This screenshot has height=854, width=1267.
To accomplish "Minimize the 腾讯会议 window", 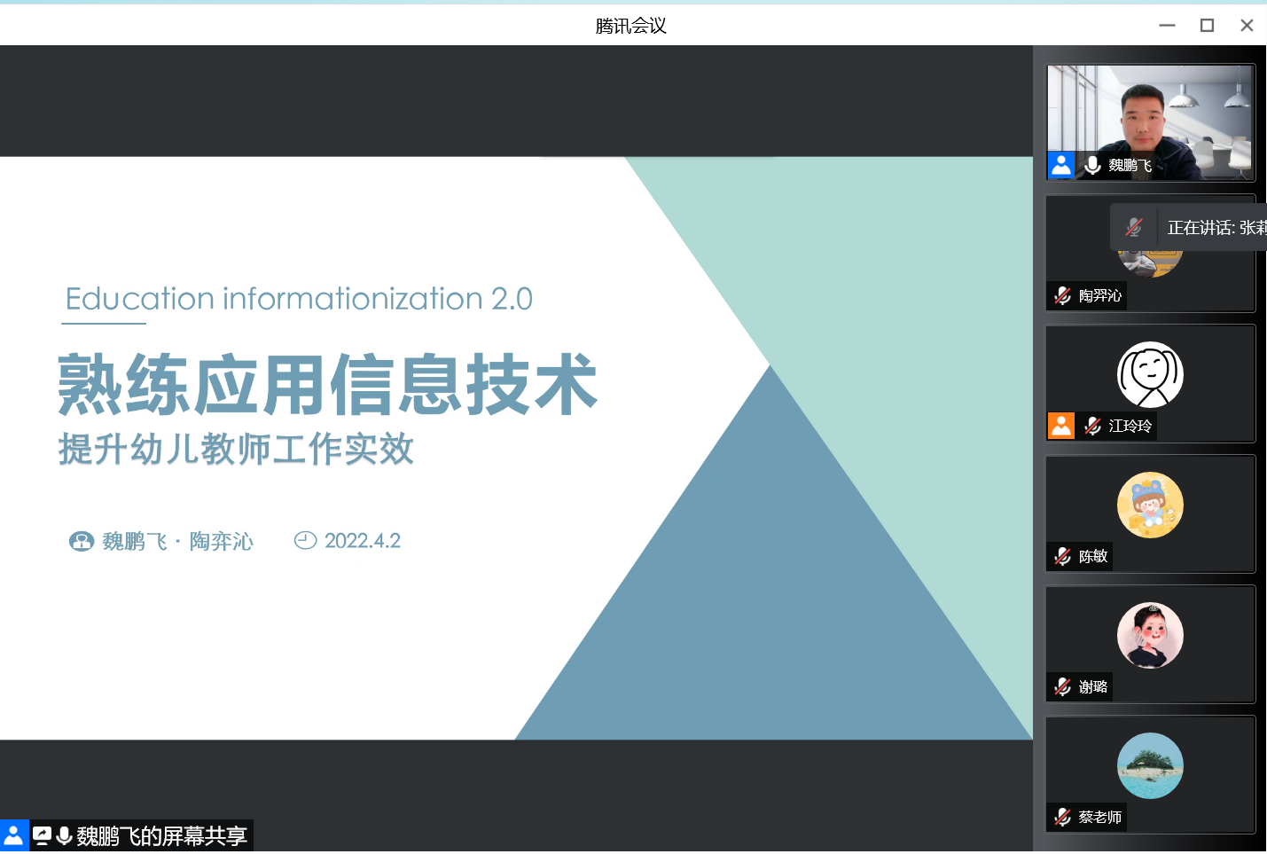I will tap(1167, 25).
